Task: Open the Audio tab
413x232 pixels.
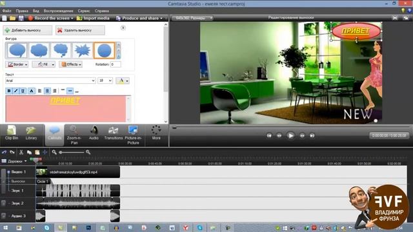Action: (x=94, y=133)
